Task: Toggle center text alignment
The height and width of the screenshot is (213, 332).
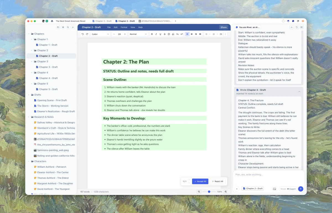Action: pyautogui.click(x=191, y=34)
